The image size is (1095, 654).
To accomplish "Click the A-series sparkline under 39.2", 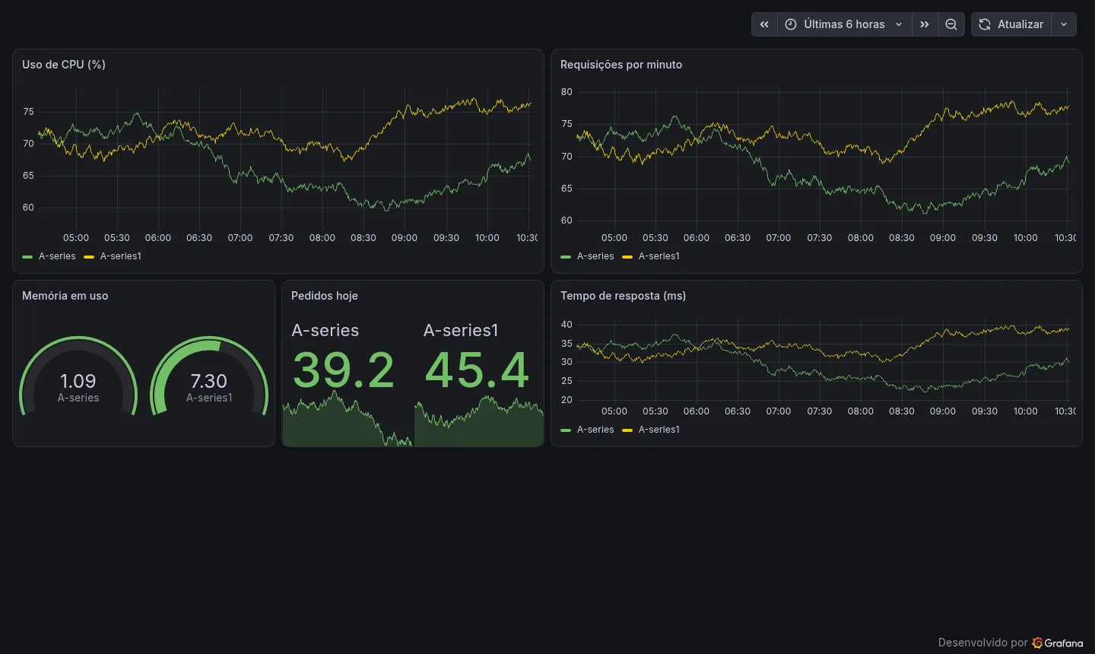I will 348,420.
